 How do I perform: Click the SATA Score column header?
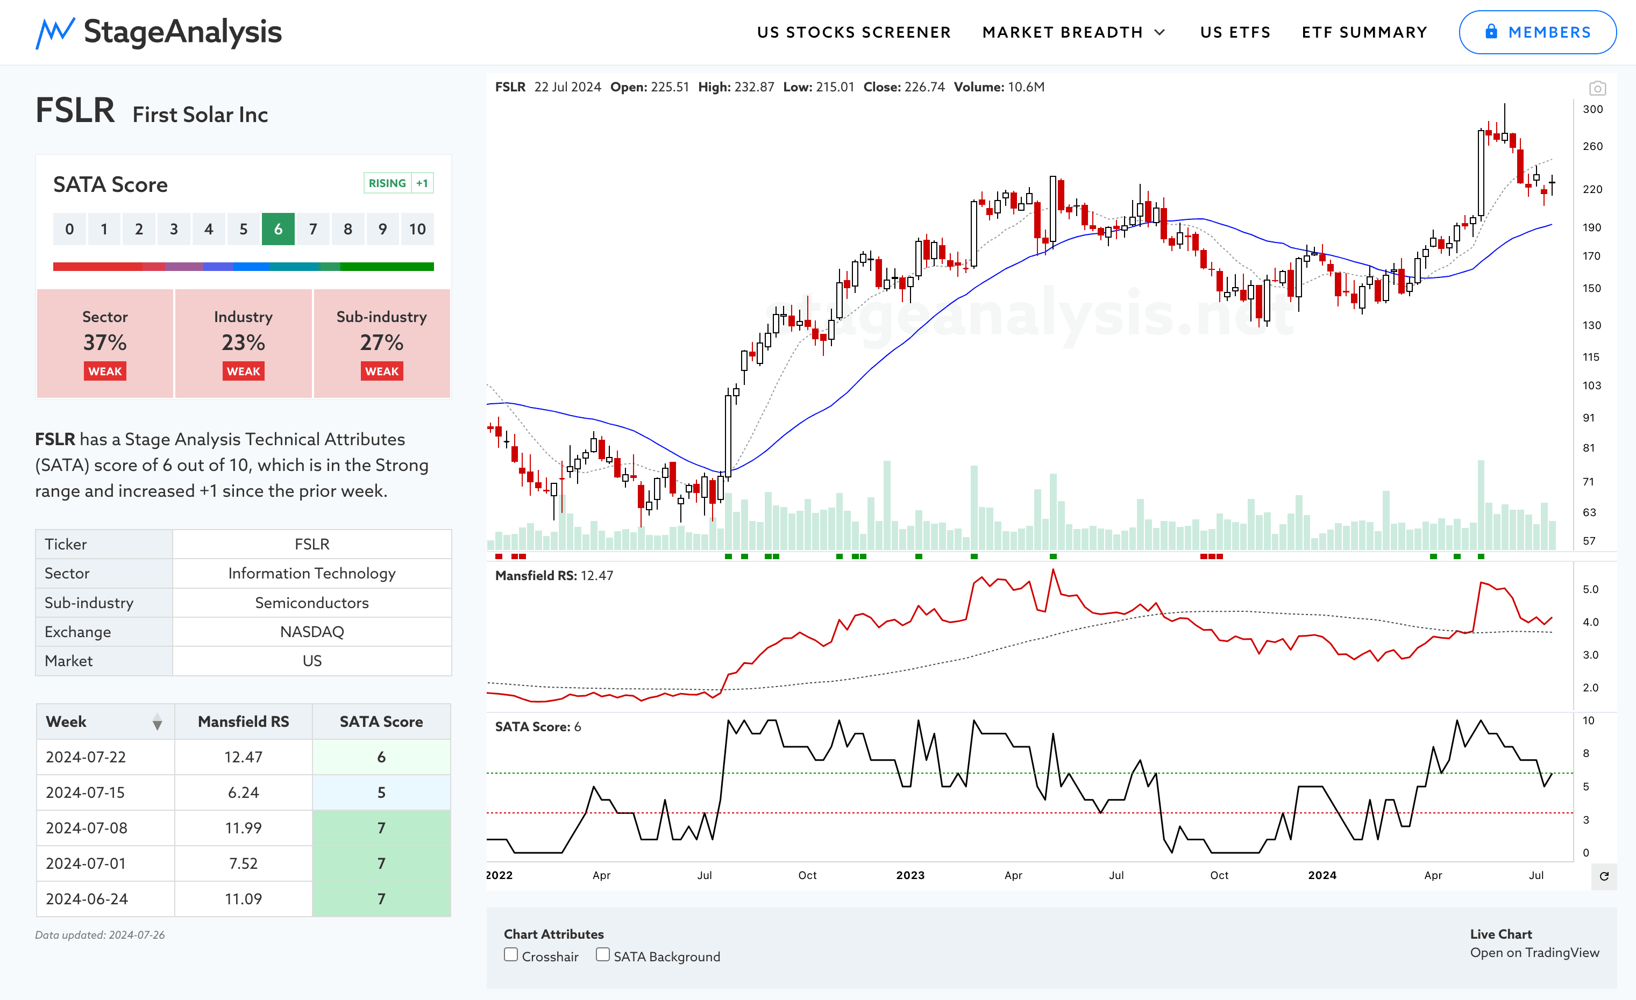(381, 722)
